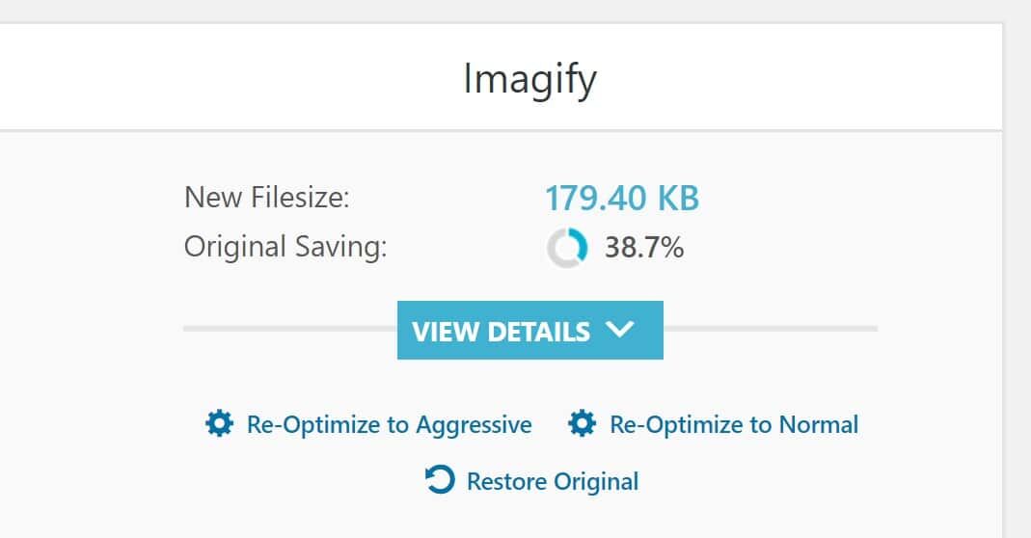
Task: Click the 38.7% saving percentage
Action: 644,248
